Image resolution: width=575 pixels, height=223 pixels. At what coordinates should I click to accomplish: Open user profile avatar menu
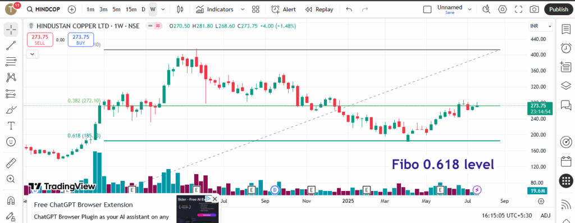pos(12,10)
